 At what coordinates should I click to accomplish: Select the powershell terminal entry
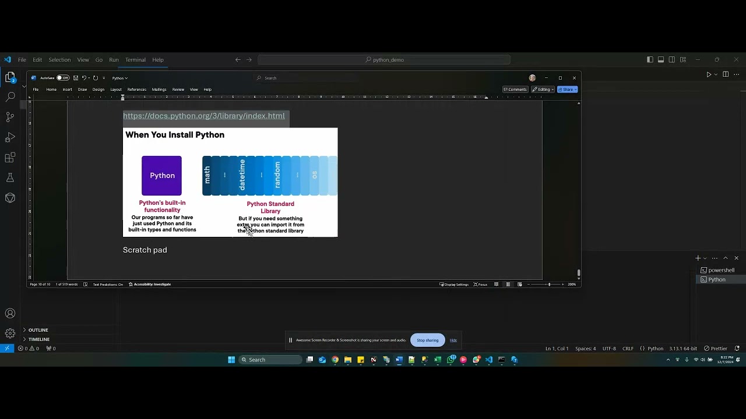pos(721,270)
